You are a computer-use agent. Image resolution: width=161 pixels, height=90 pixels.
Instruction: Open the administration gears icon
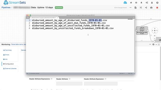(147, 3)
